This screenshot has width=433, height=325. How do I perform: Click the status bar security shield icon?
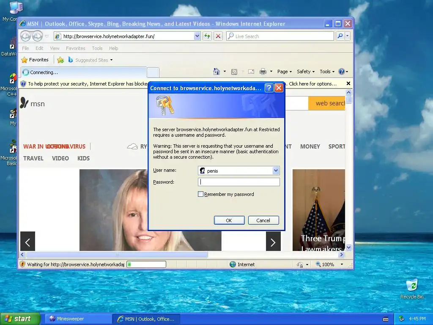point(23,264)
